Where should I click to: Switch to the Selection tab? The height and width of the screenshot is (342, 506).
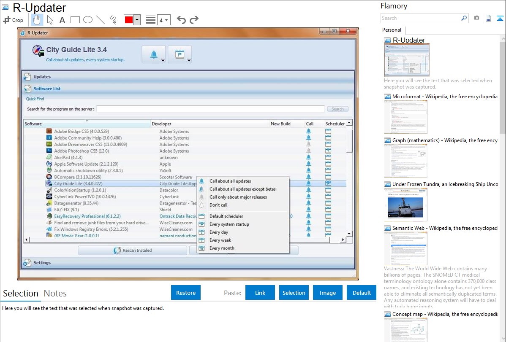21,294
